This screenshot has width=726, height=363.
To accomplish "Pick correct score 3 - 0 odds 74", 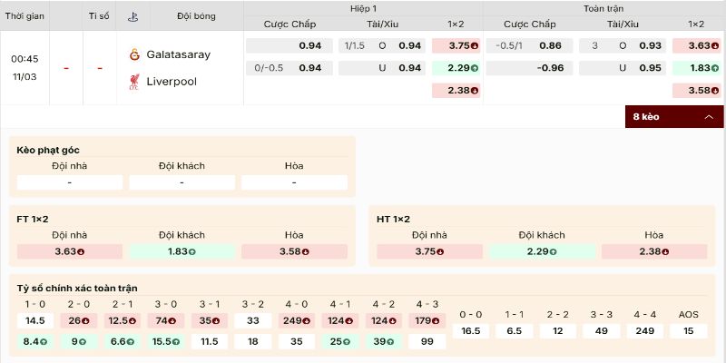I will [x=168, y=320].
